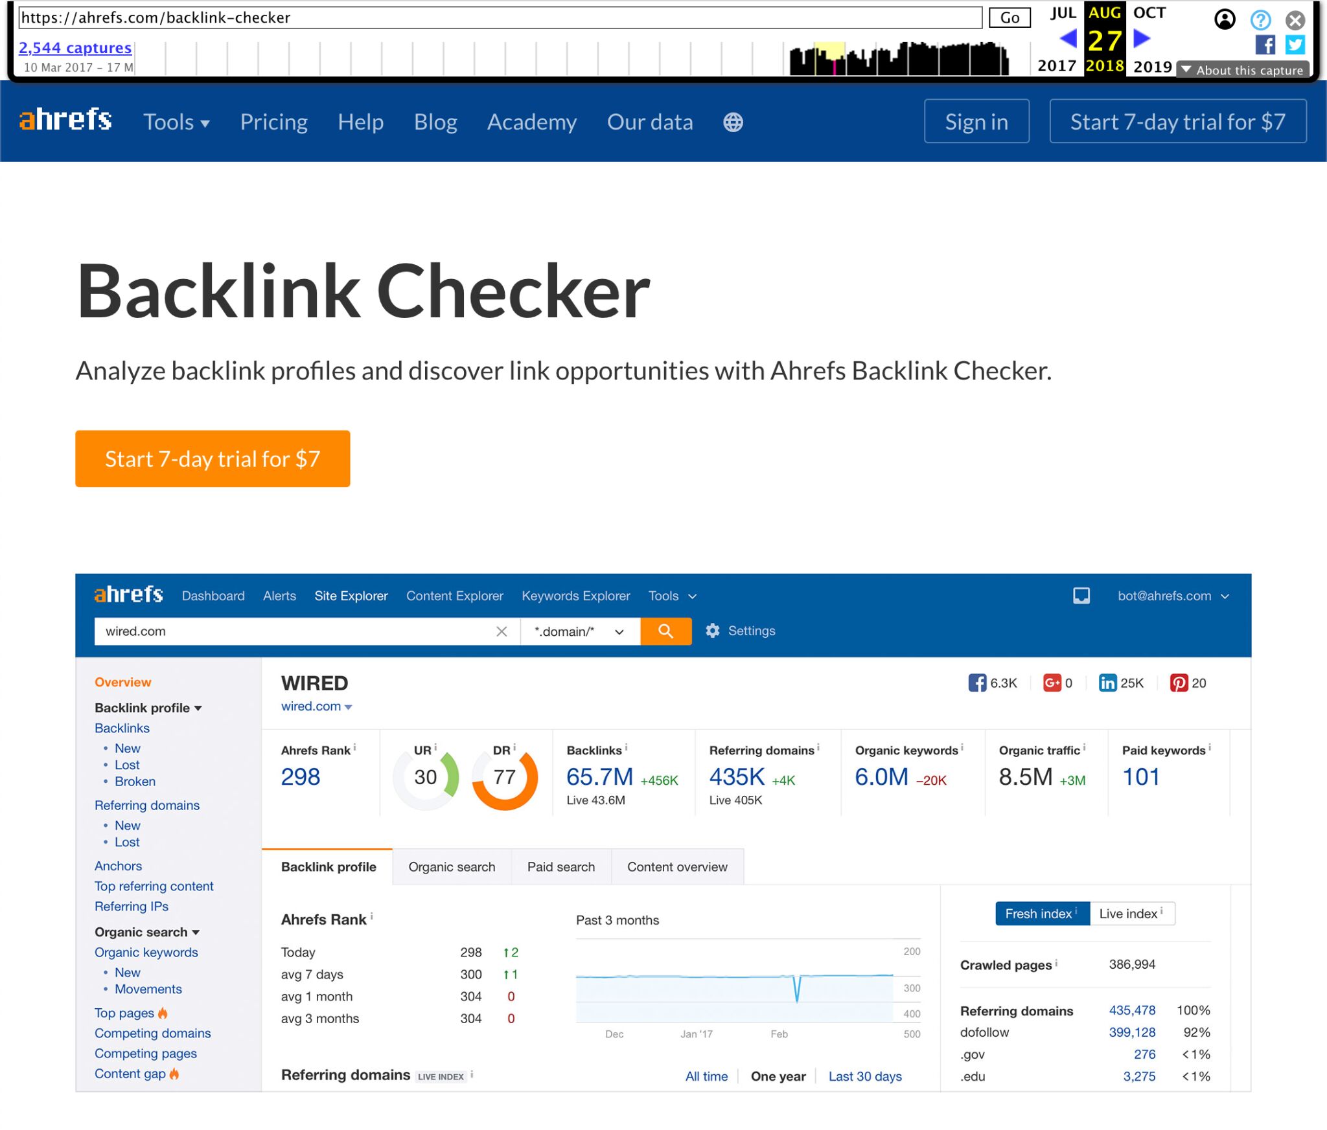Click the next capture arrow on the timeline

[x=1141, y=38]
